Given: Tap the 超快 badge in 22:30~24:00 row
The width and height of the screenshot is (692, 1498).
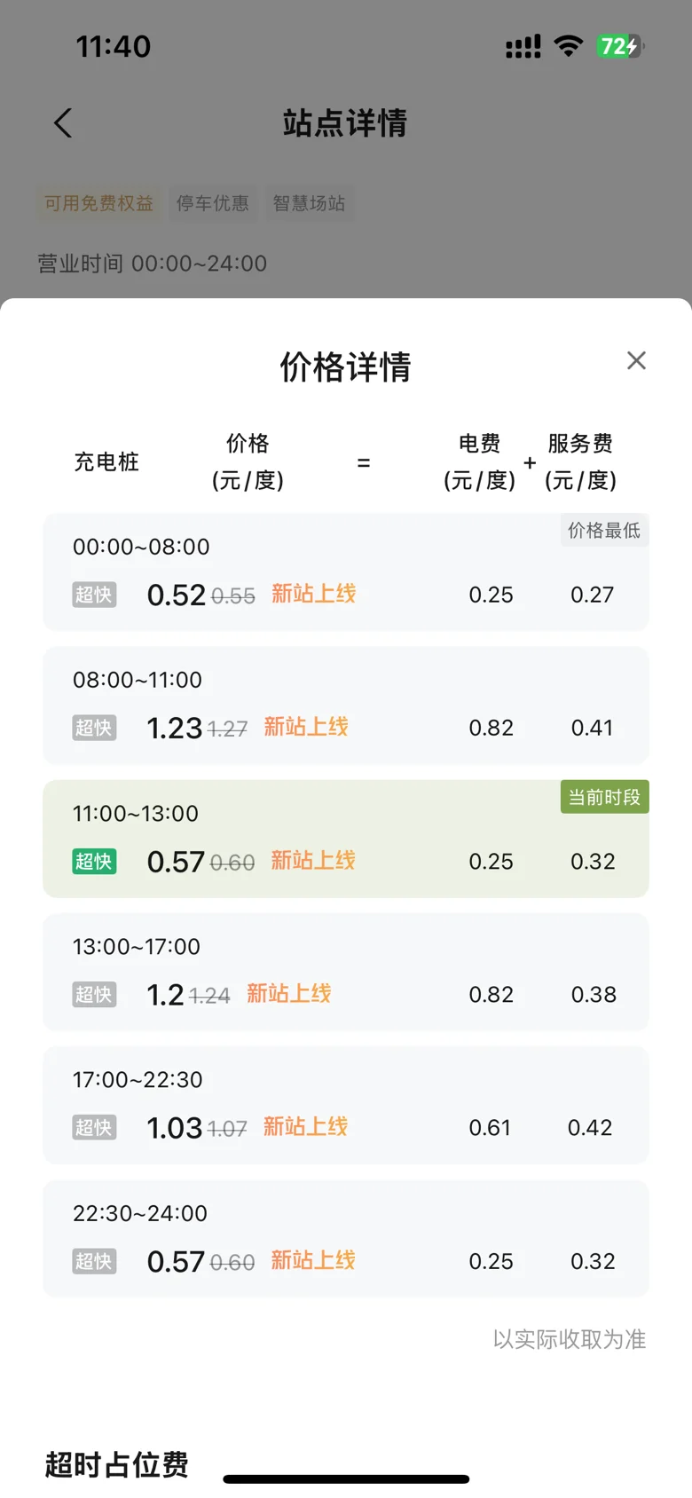Looking at the screenshot, I should pos(94,1261).
